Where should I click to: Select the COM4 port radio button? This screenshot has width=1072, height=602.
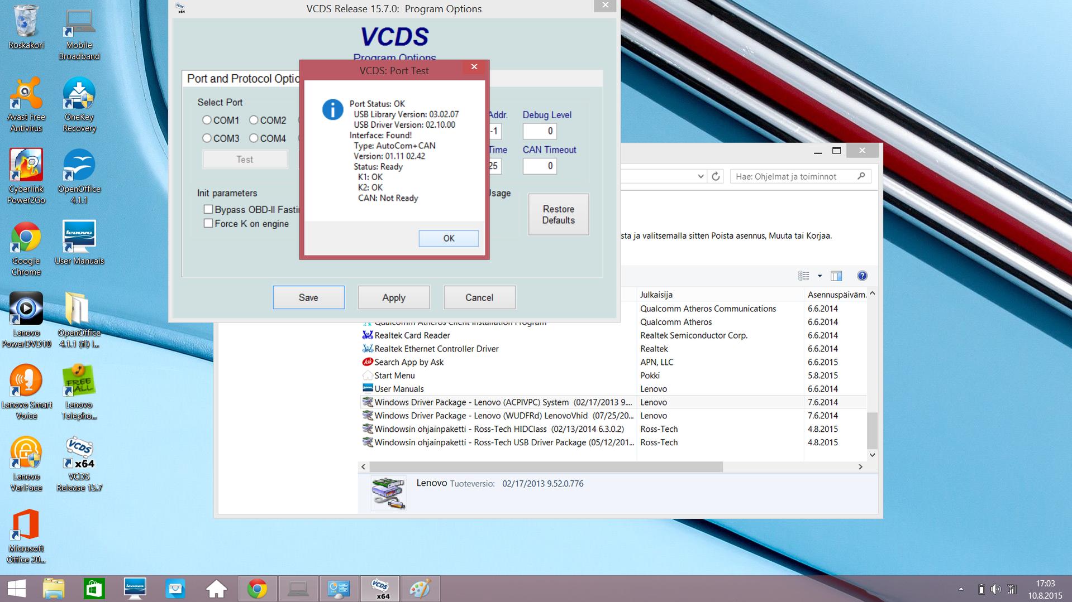point(254,138)
